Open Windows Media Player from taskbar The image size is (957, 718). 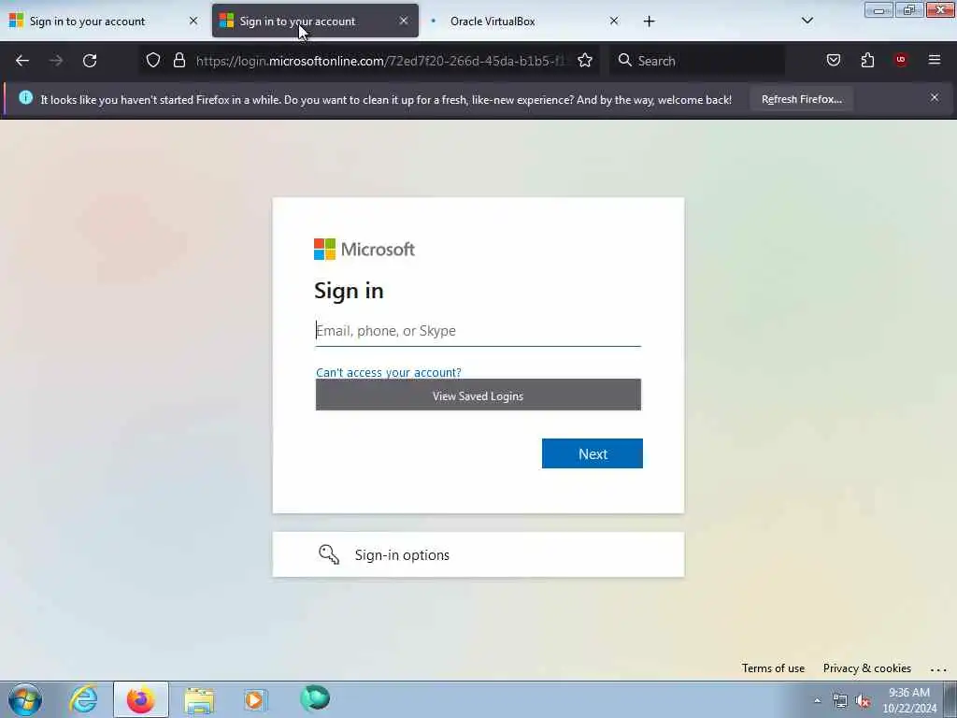coord(255,699)
